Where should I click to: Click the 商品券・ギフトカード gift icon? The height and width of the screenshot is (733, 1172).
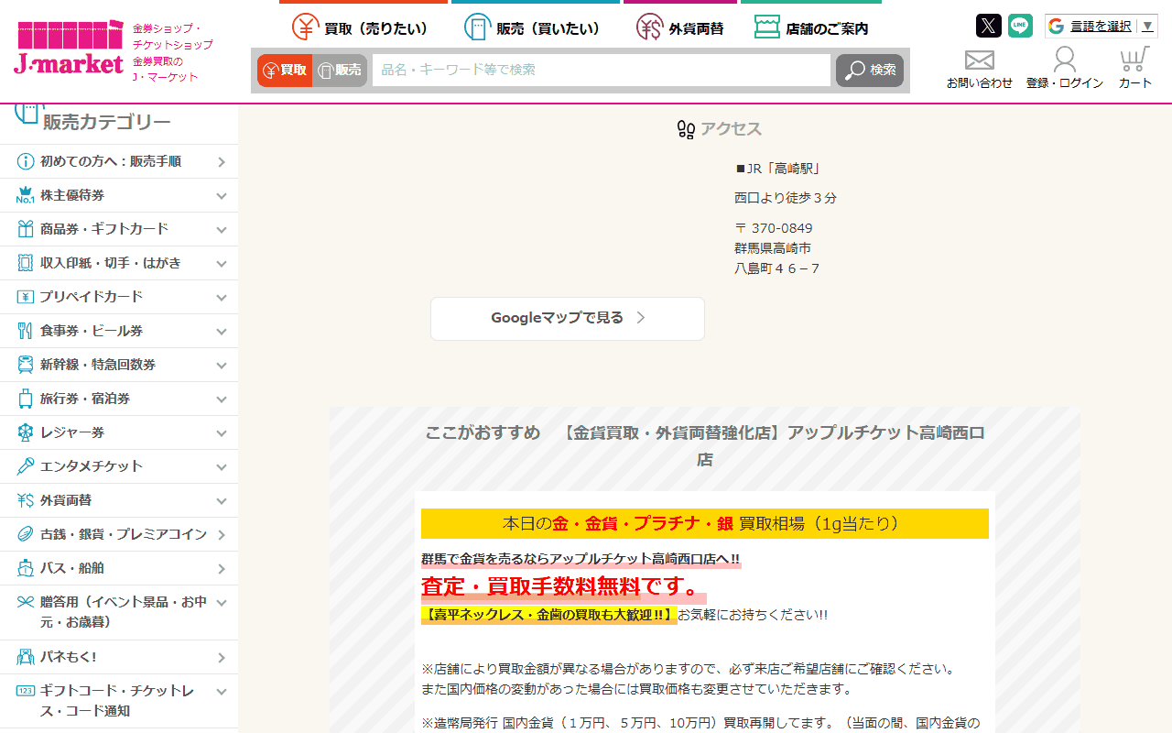pos(25,229)
